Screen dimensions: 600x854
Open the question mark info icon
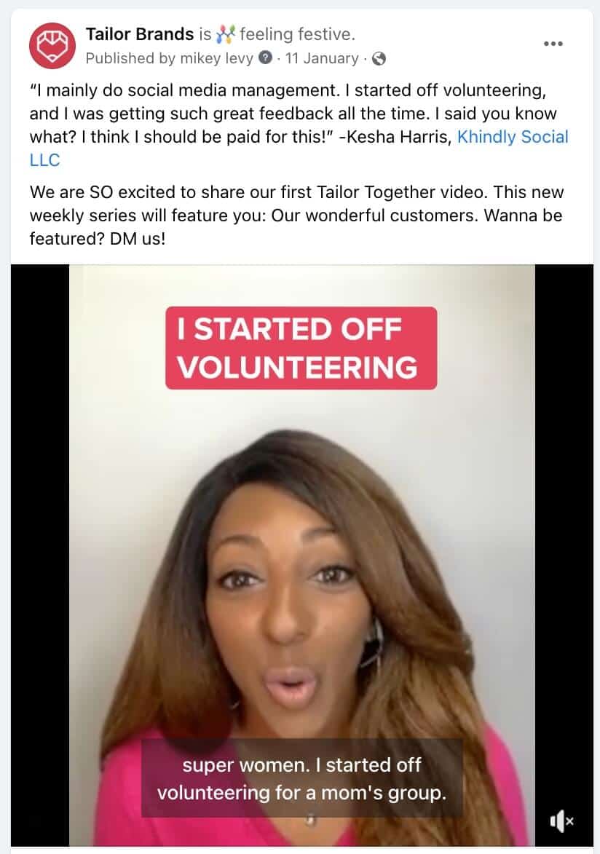pyautogui.click(x=265, y=58)
